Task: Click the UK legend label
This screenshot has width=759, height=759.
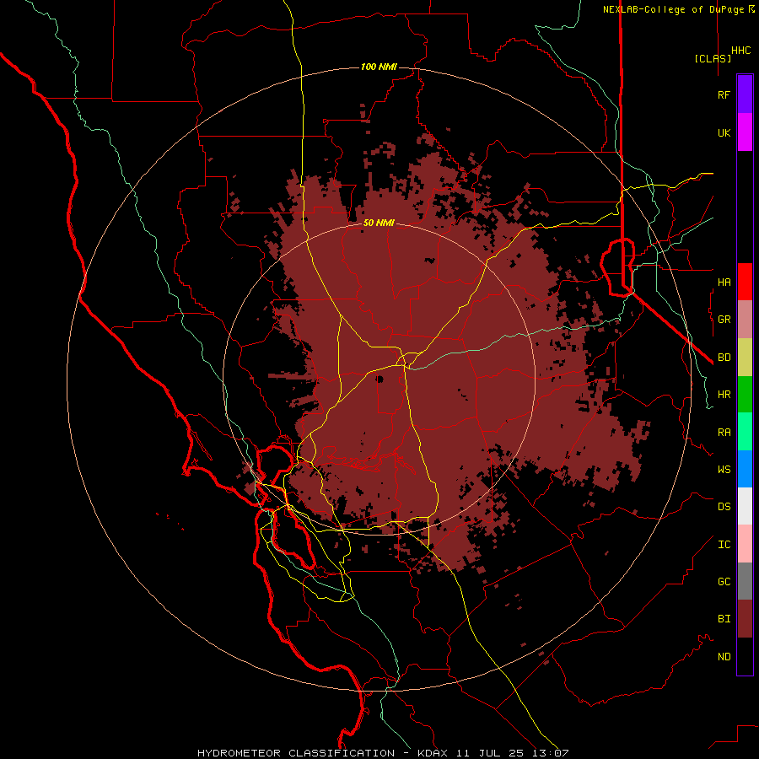Action: [x=724, y=132]
